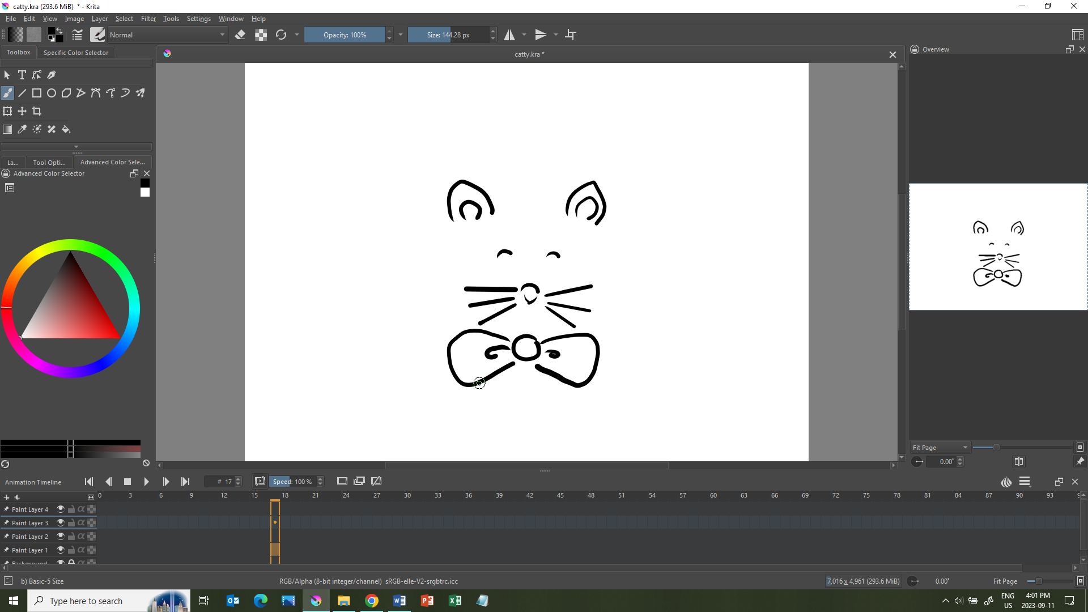Select the Freehand Brush tool
The width and height of the screenshot is (1088, 612).
coord(7,93)
